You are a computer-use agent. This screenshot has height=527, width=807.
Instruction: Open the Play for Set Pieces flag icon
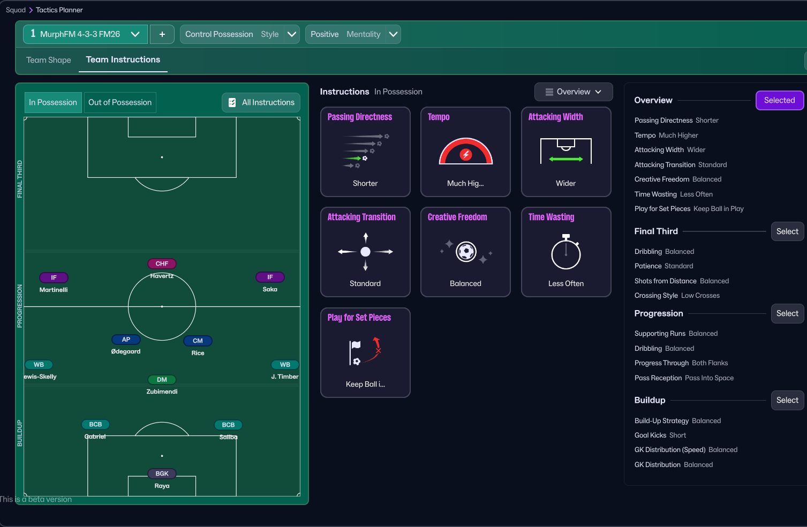click(365, 352)
